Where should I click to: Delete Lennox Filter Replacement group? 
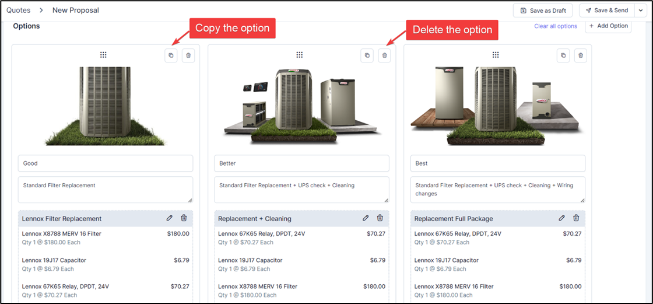184,218
